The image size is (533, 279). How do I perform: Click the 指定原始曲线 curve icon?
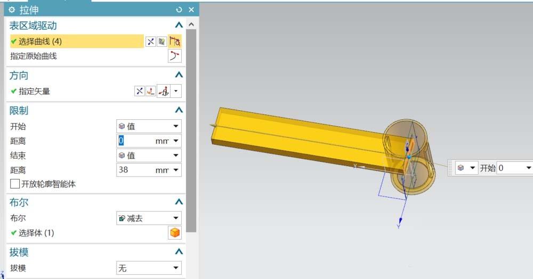(175, 56)
